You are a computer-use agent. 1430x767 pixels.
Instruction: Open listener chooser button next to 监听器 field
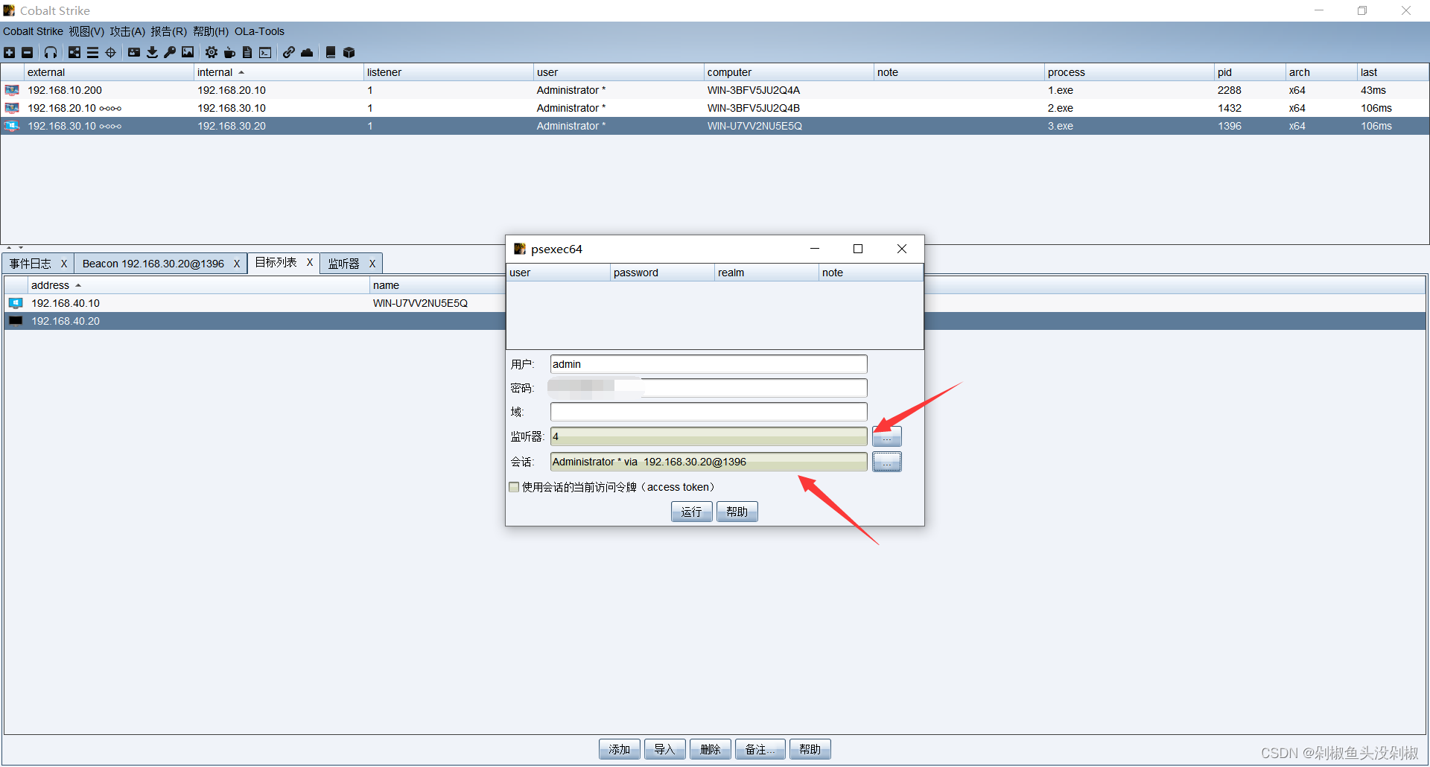pyautogui.click(x=887, y=436)
